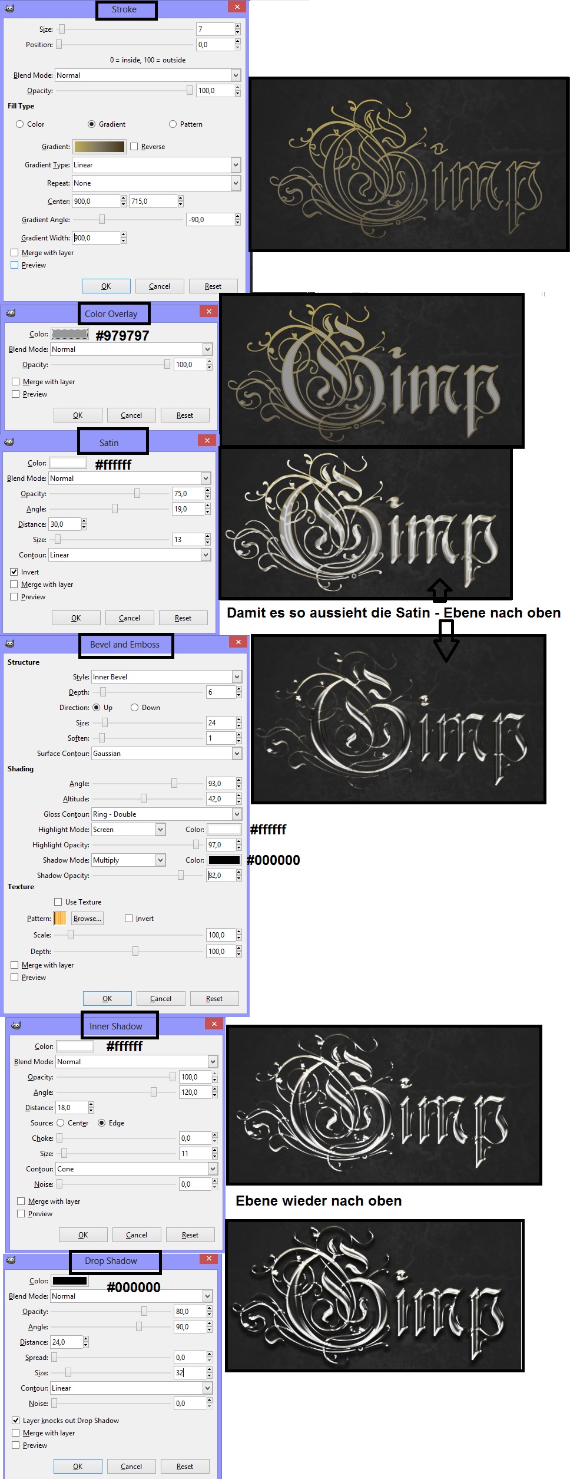Click Browse... for texture pattern

(x=87, y=919)
